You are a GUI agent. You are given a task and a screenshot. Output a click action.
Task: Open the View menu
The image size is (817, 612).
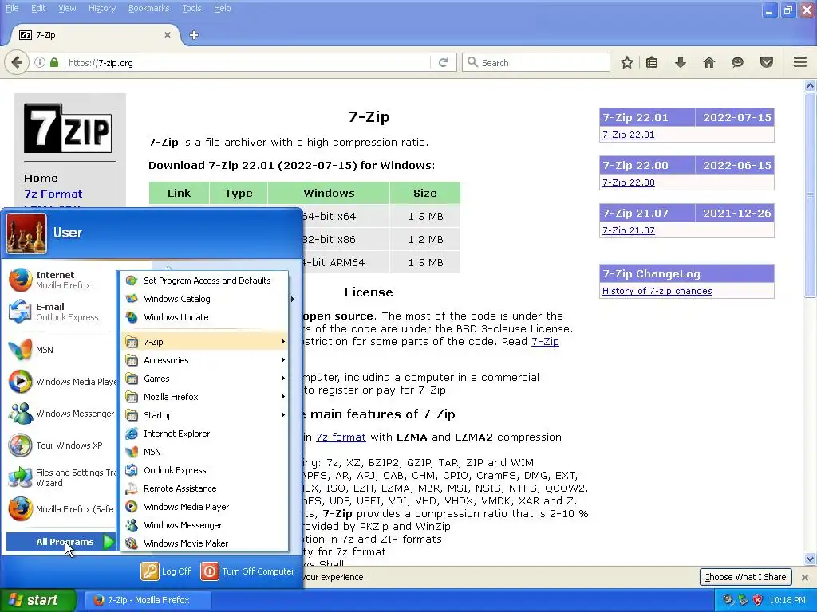67,8
